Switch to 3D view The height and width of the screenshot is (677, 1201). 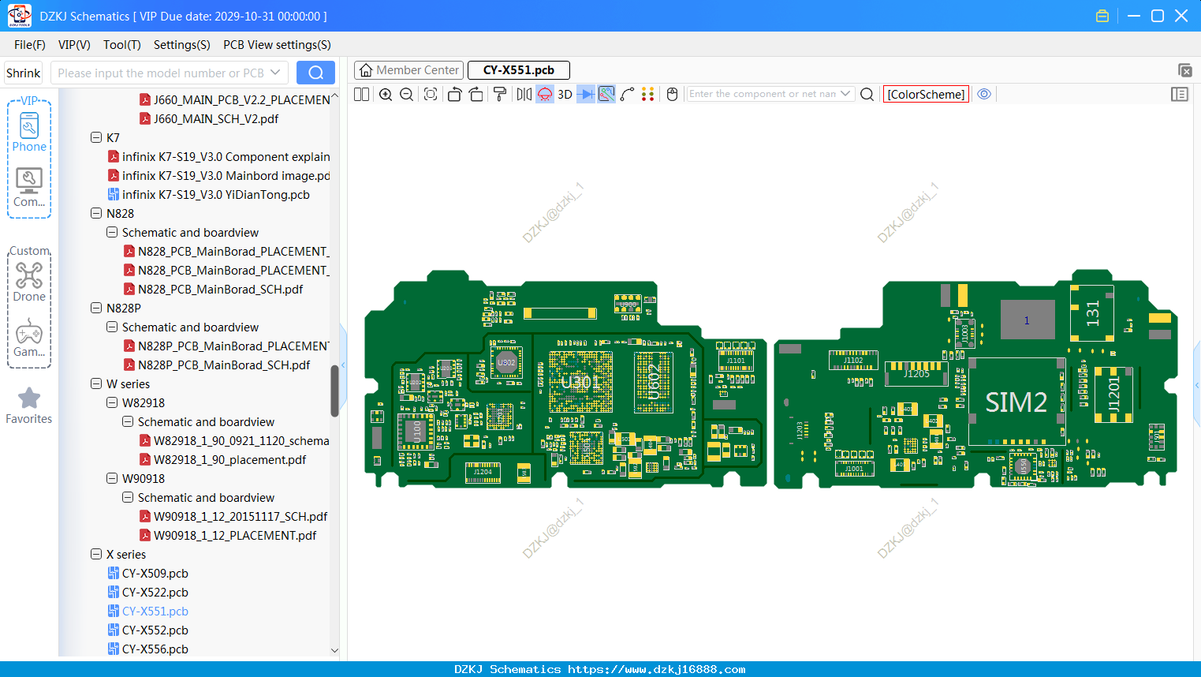coord(565,94)
